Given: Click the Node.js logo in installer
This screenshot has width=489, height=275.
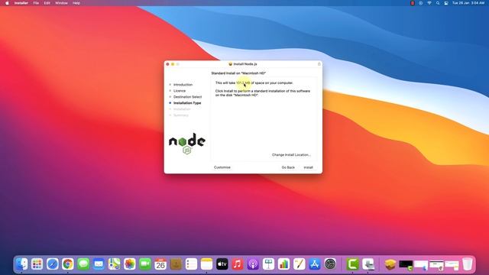Looking at the screenshot, I should pos(186,144).
